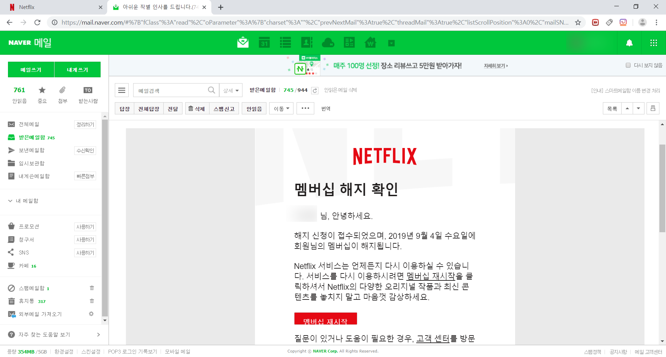Open 받은메일함 inbox folder
The image size is (666, 357).
tap(32, 137)
